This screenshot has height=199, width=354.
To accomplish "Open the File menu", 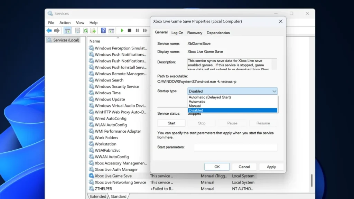I will point(51,22).
